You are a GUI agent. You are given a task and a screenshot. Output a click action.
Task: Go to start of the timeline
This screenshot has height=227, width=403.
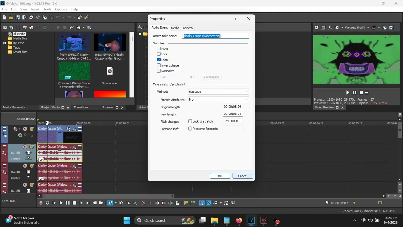81,203
